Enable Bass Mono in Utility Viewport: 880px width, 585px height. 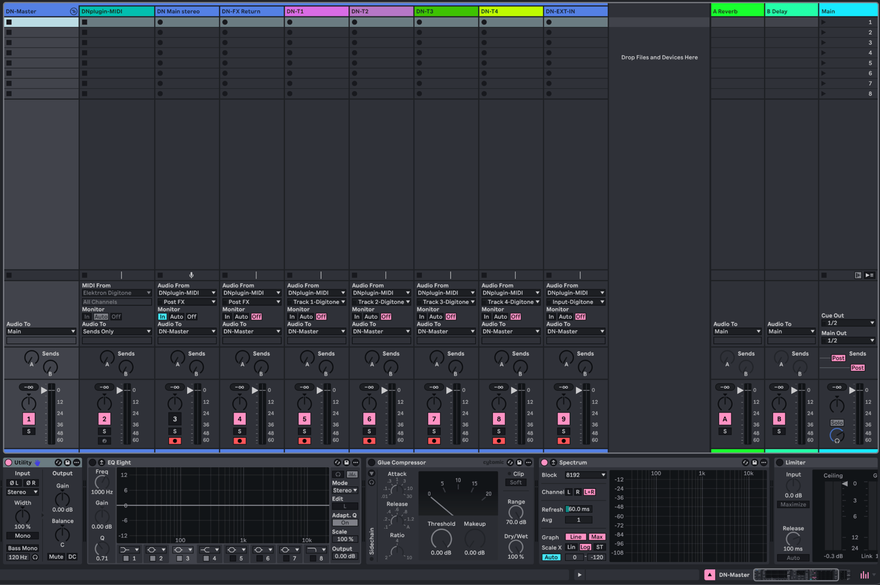tap(23, 548)
